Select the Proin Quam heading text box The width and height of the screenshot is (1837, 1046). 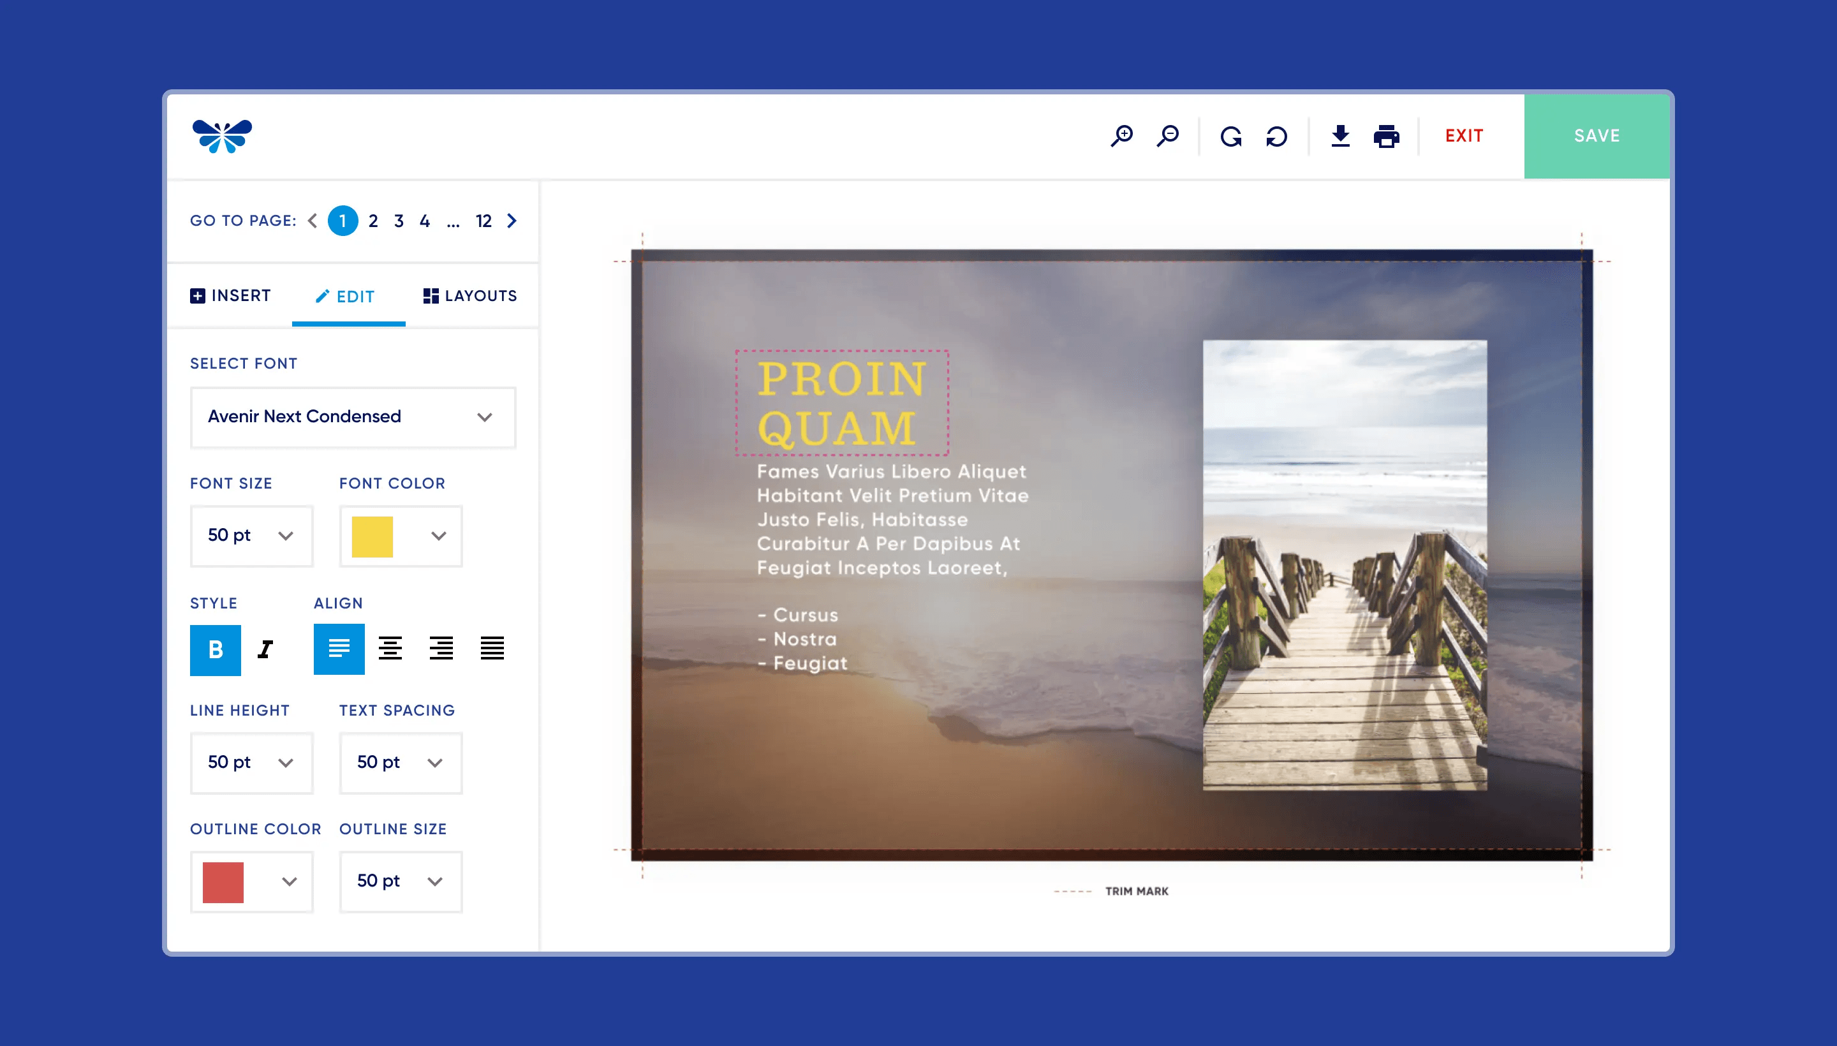pos(841,402)
